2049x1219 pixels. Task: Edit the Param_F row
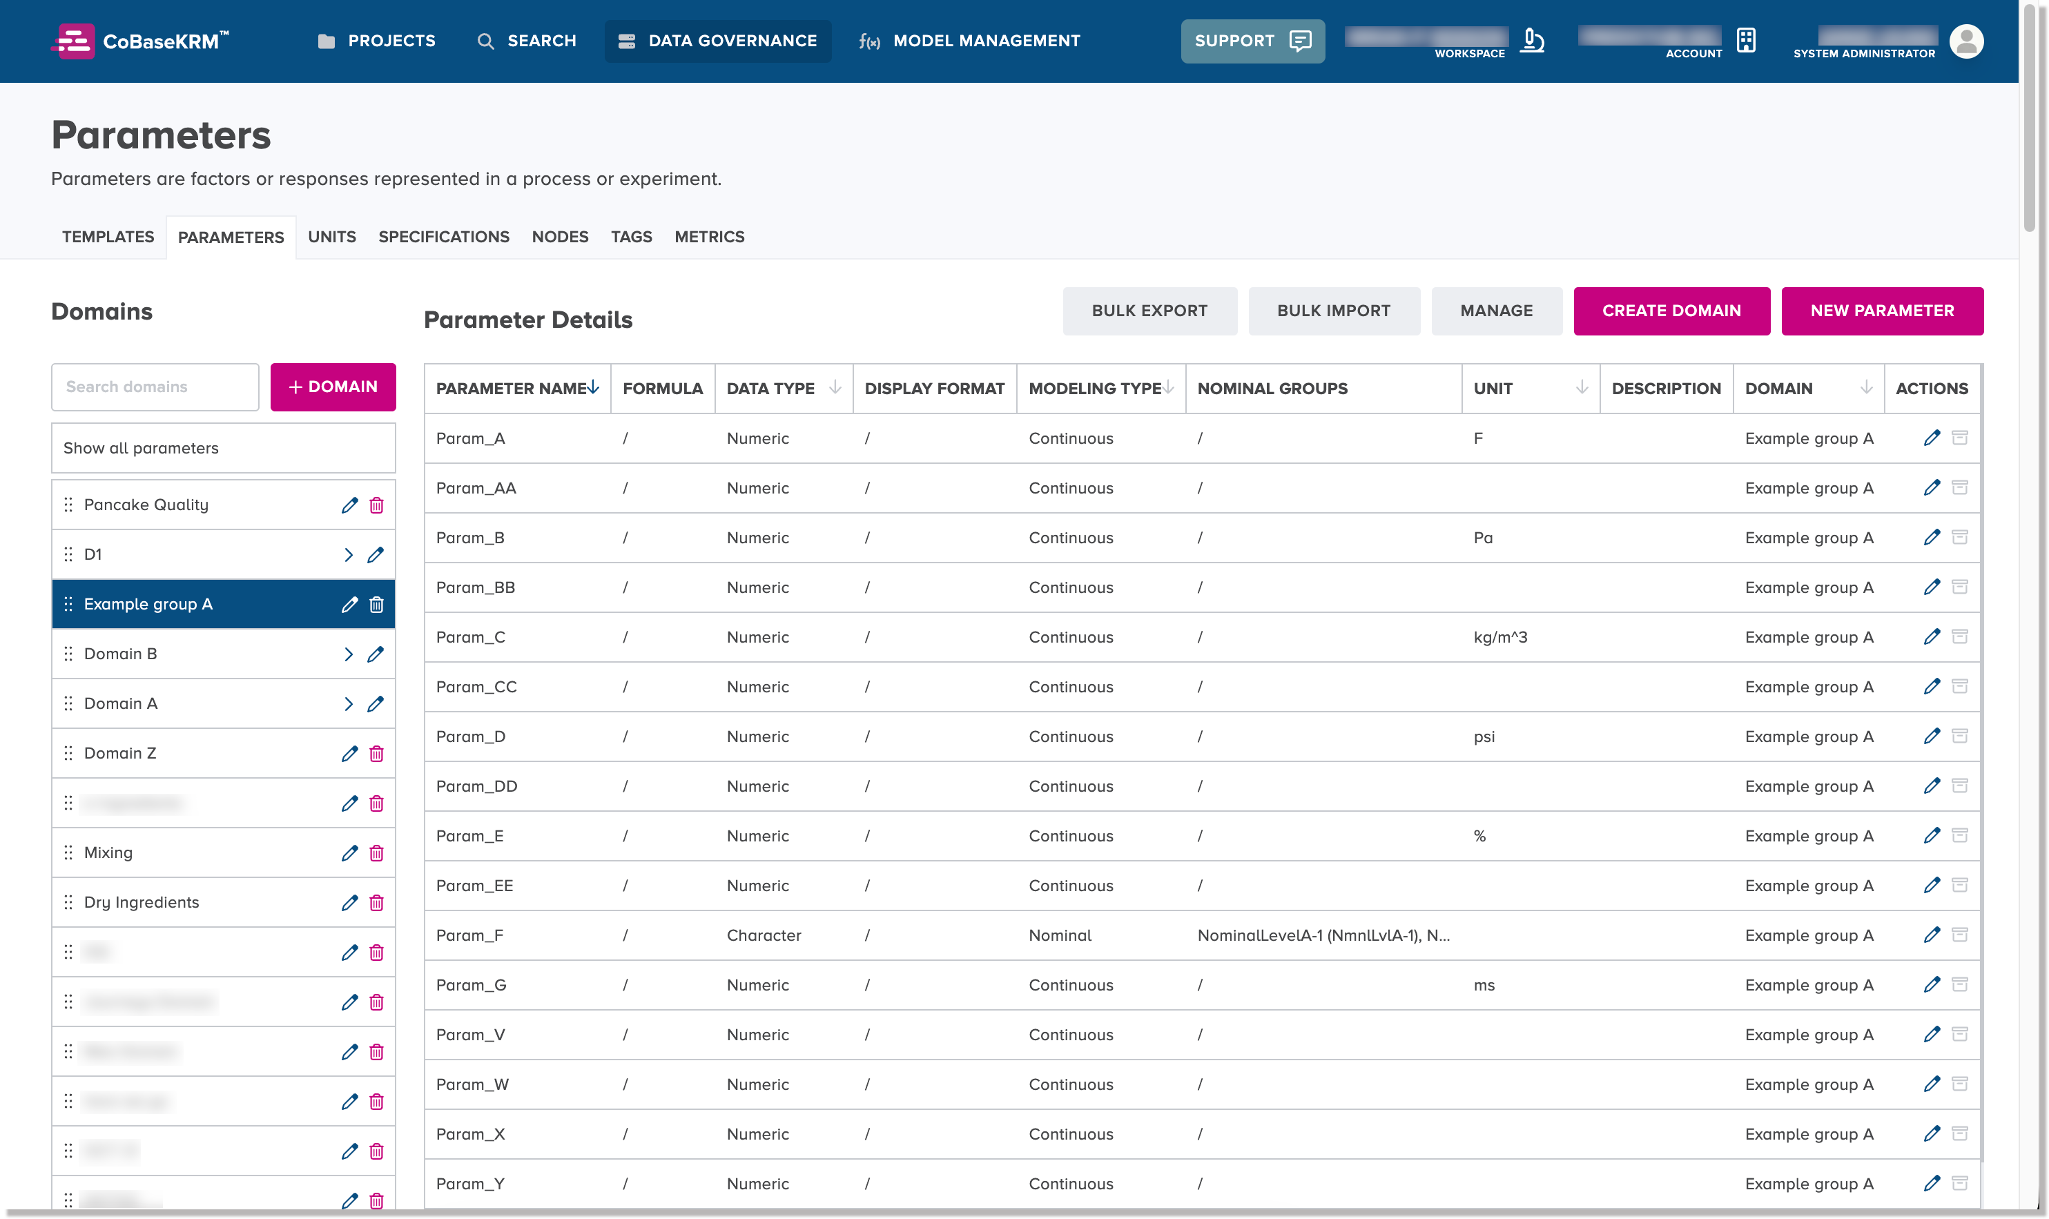[x=1932, y=935]
